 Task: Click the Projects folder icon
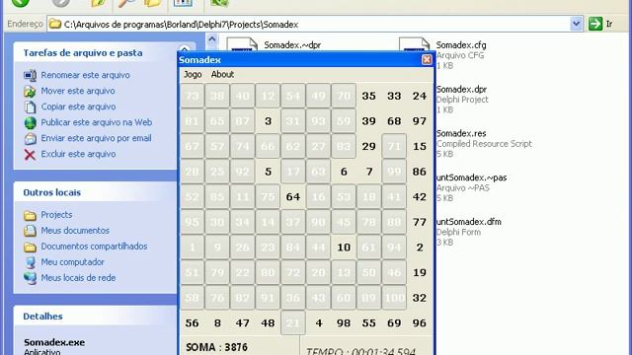click(30, 215)
